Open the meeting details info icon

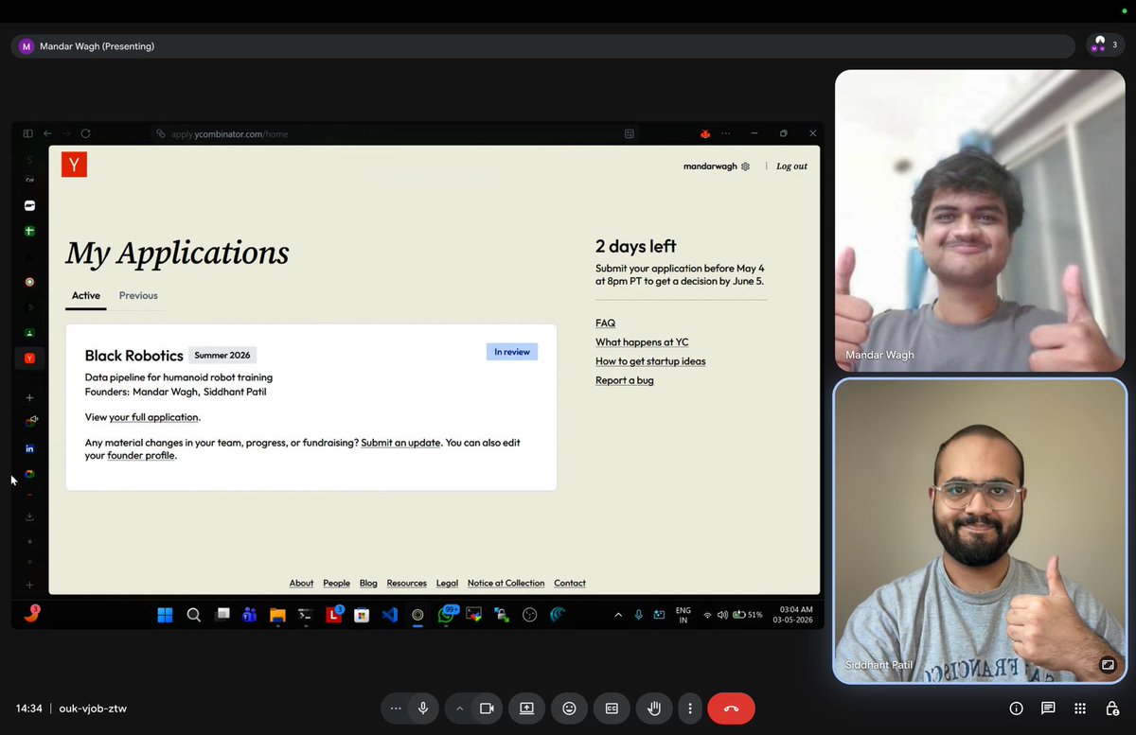pos(1016,708)
